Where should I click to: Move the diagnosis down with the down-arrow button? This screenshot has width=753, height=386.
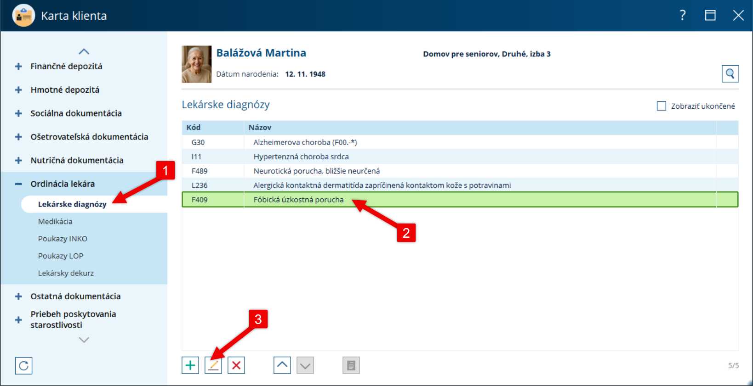click(305, 365)
